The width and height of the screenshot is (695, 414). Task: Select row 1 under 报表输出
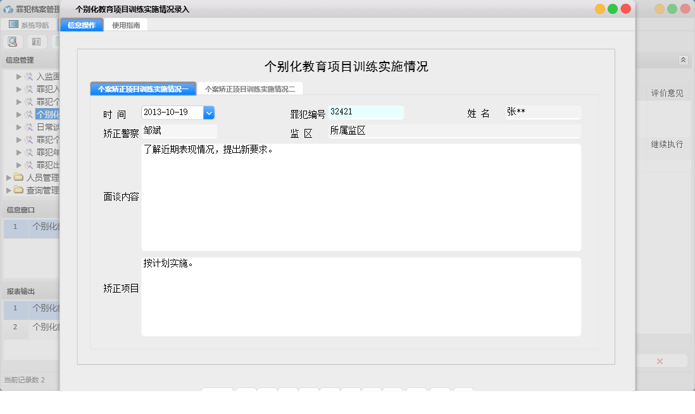tap(32, 310)
